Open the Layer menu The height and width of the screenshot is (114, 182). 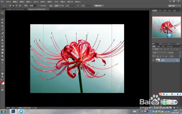[29, 2]
